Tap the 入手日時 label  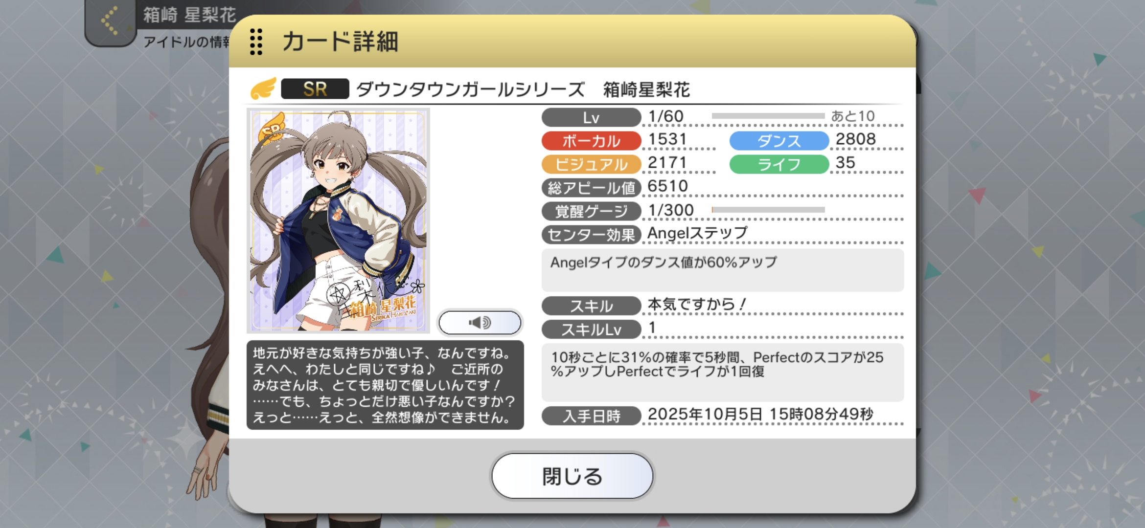pyautogui.click(x=591, y=416)
